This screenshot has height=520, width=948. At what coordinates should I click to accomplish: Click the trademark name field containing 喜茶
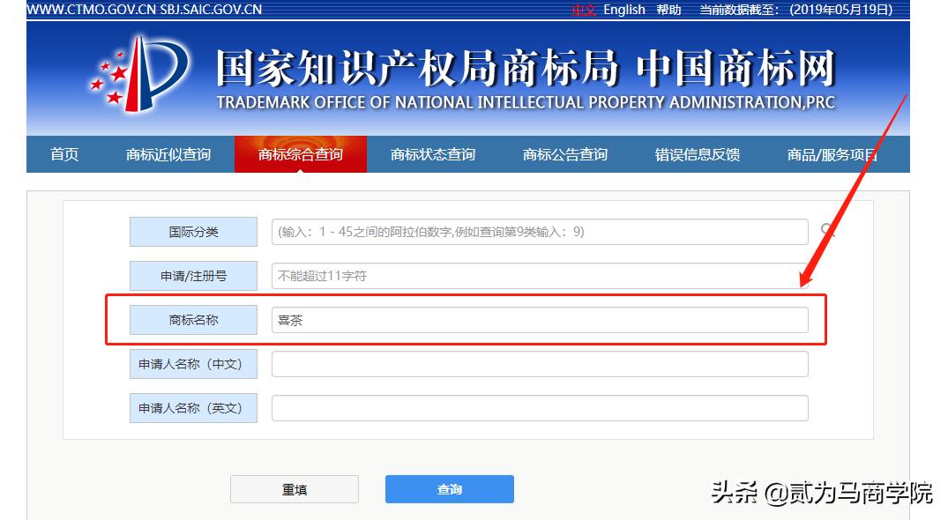[538, 319]
